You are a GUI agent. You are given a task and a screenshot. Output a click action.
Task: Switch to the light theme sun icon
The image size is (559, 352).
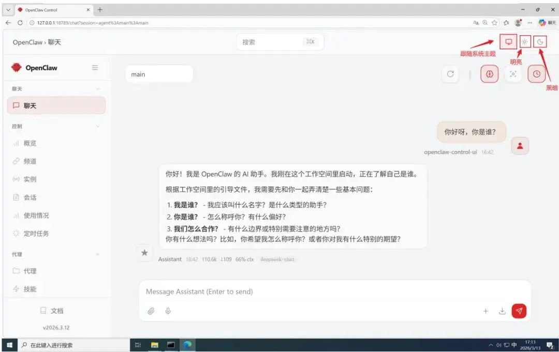coord(524,42)
